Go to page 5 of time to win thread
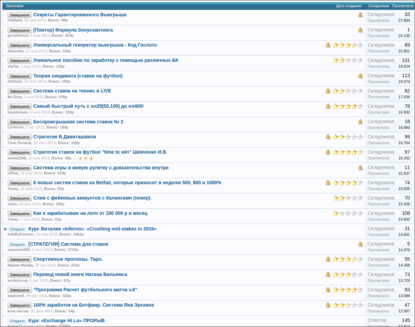415x327 pixels. 86,158
